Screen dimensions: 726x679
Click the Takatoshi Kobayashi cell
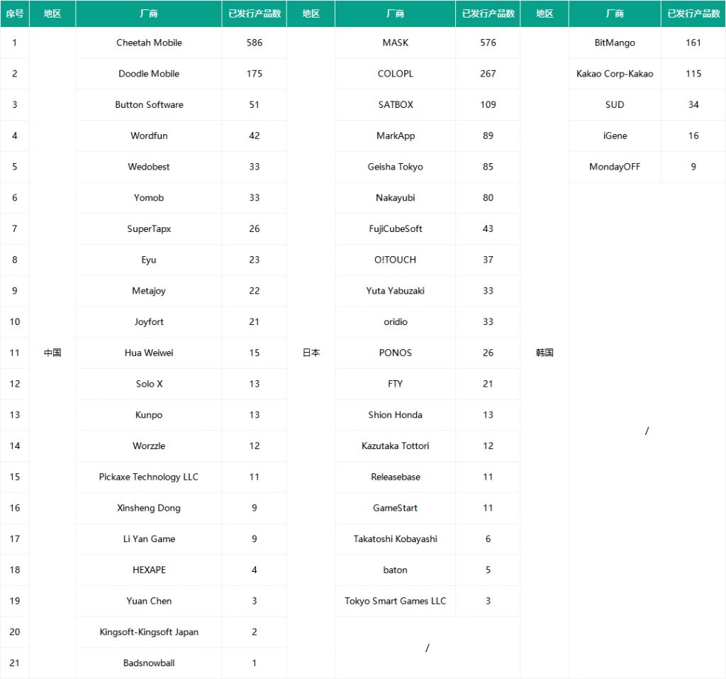pos(395,539)
